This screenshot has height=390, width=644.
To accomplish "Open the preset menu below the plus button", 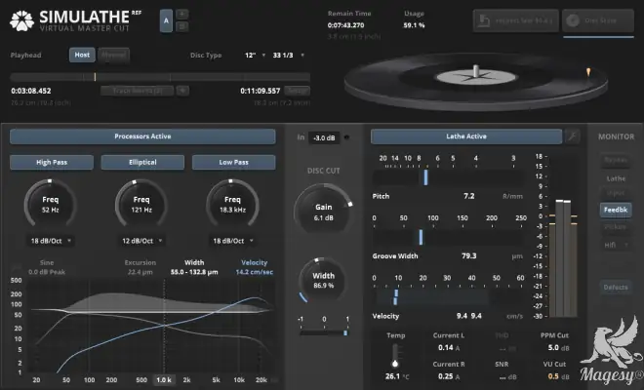I will [181, 26].
